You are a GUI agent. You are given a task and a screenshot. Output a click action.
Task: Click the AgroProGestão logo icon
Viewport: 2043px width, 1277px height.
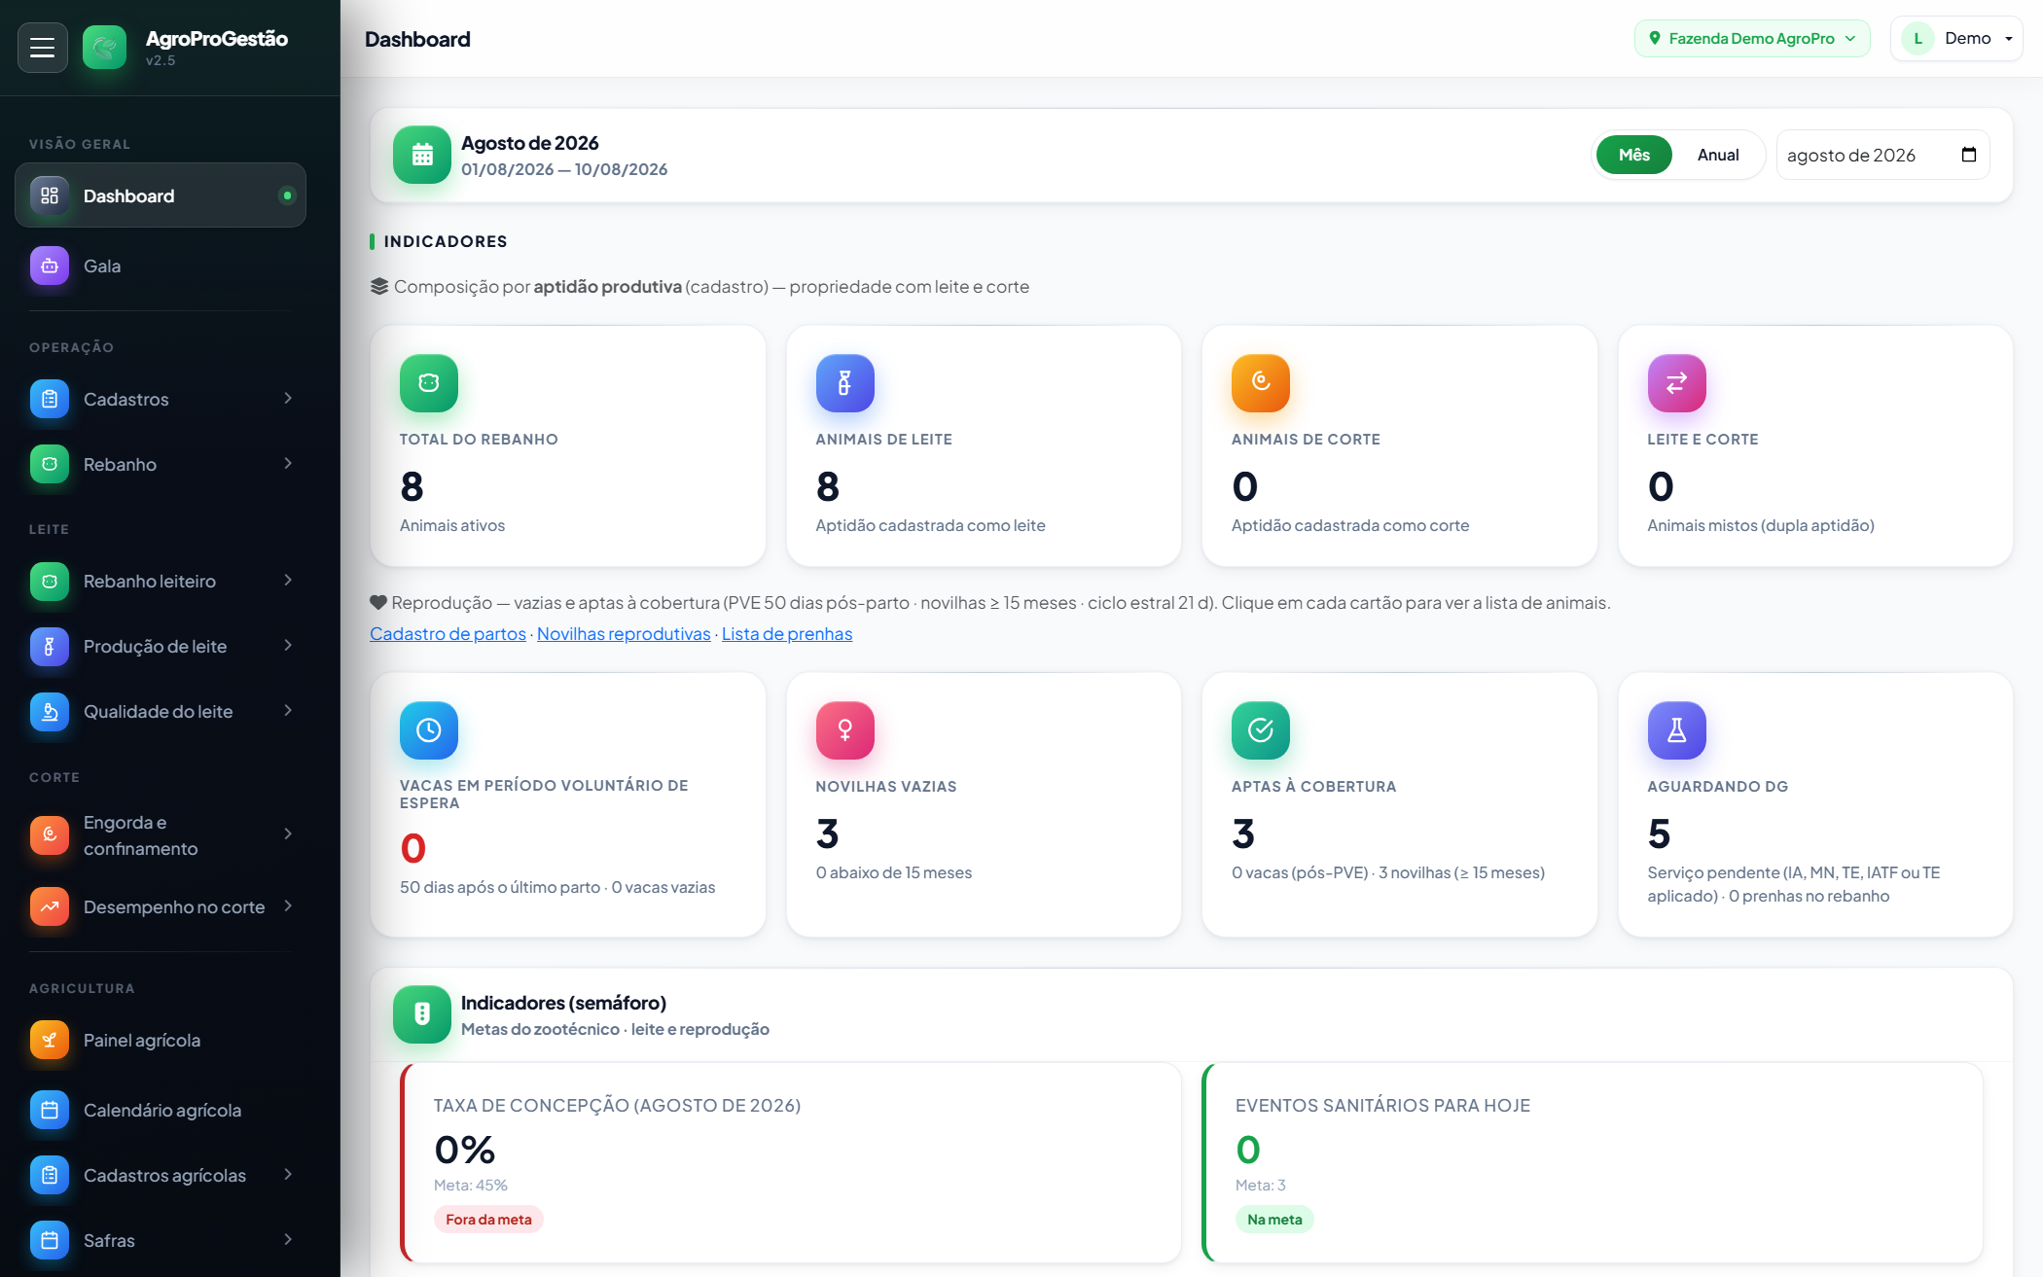(x=104, y=48)
